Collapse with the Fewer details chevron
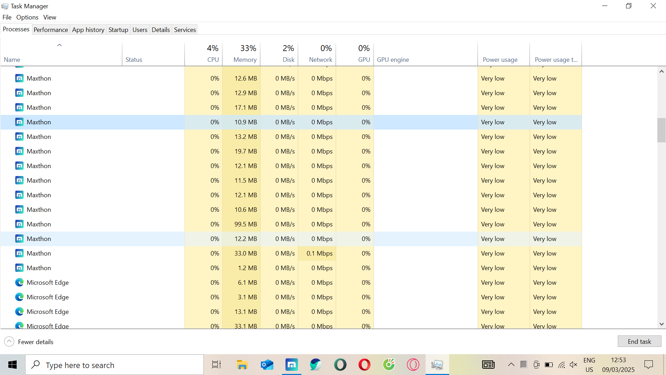 tap(9, 342)
